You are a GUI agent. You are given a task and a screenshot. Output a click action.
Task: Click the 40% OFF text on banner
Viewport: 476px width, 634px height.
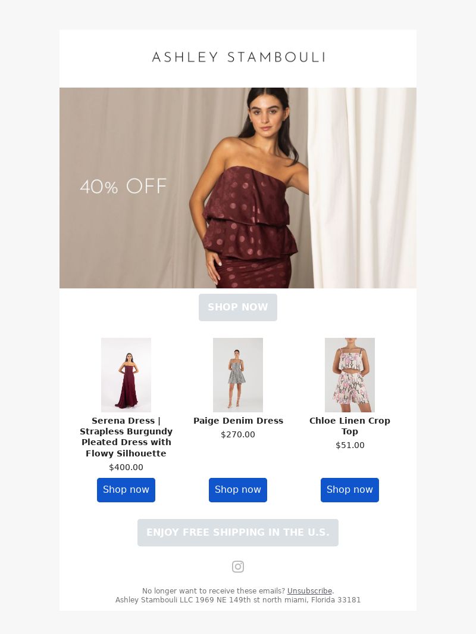coord(123,187)
